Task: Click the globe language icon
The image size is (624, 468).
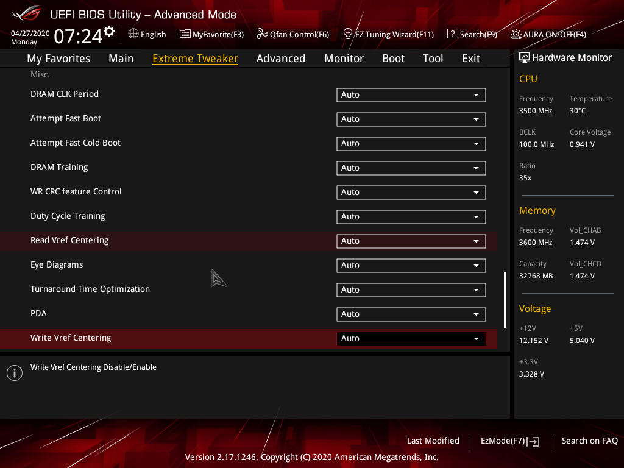Action: 133,34
